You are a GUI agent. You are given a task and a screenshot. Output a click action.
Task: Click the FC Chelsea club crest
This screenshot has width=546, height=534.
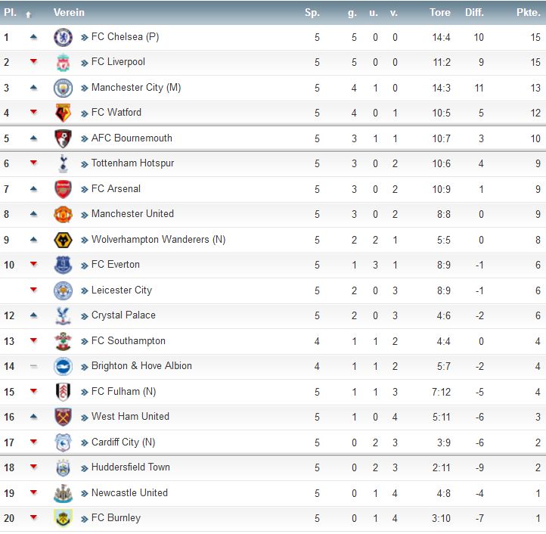tap(63, 37)
